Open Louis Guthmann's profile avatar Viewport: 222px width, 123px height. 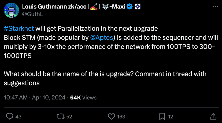click(10, 10)
